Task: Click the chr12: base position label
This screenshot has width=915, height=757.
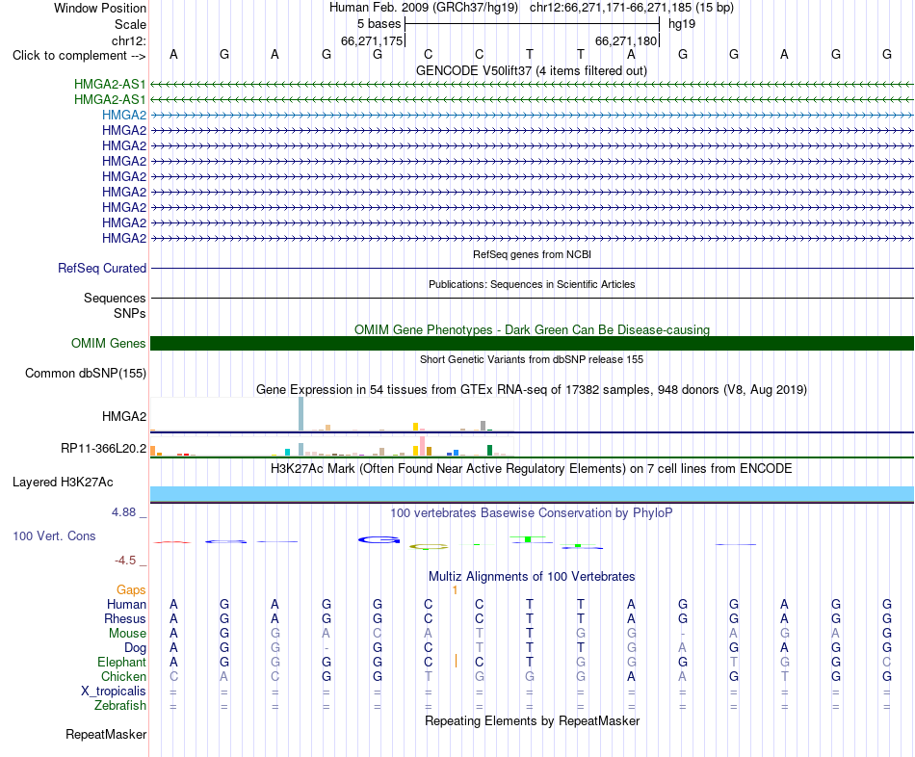Action: coord(128,40)
